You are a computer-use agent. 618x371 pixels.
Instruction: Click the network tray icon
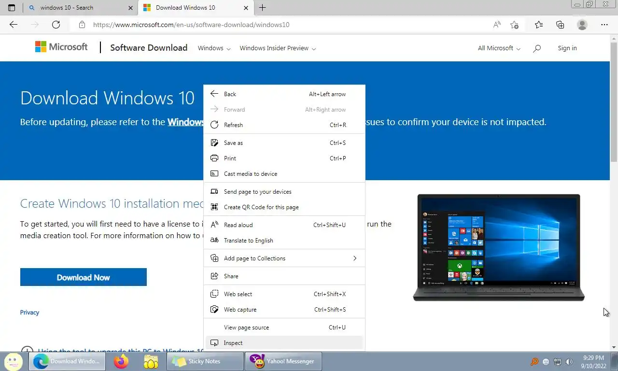(x=558, y=362)
